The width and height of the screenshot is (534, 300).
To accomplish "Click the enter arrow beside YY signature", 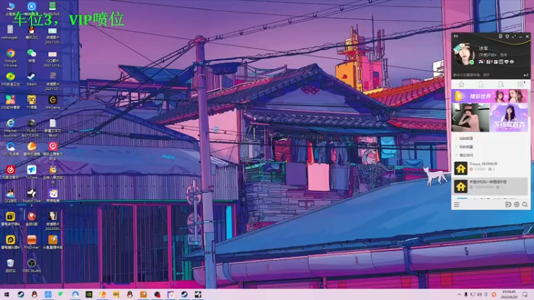I will (x=525, y=75).
